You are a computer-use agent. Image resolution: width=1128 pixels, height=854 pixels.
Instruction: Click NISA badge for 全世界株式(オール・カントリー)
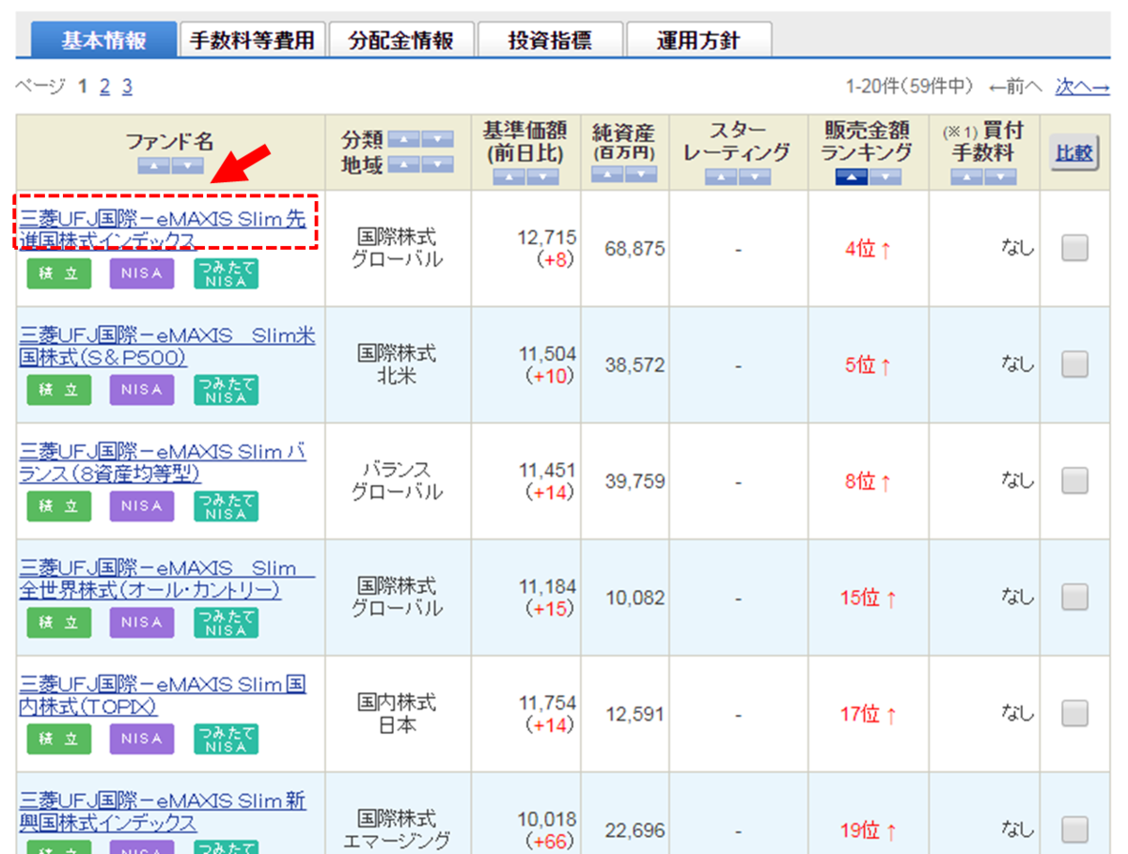pyautogui.click(x=142, y=623)
